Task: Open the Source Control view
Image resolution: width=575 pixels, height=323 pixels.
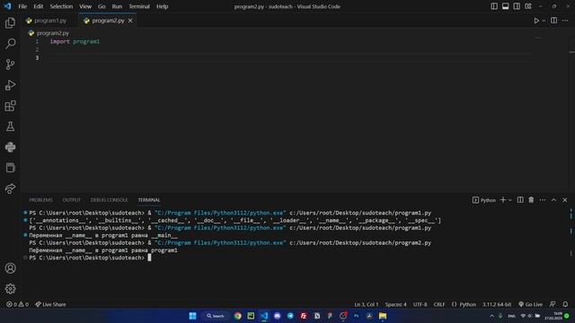Action: pos(10,65)
